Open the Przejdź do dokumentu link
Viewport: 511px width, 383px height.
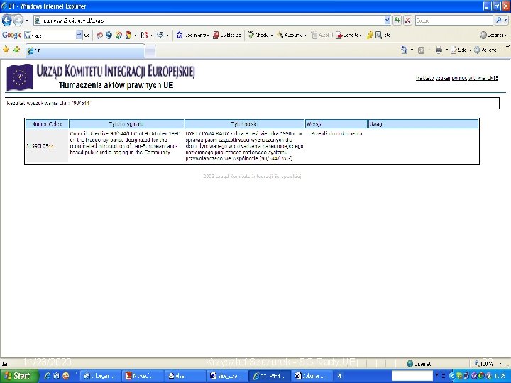pyautogui.click(x=336, y=133)
